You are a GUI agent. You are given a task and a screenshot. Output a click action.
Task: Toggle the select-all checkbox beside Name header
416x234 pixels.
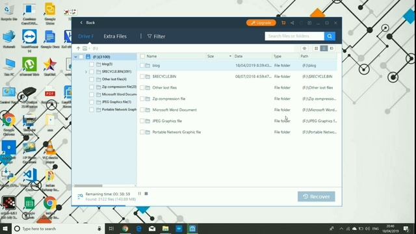142,57
